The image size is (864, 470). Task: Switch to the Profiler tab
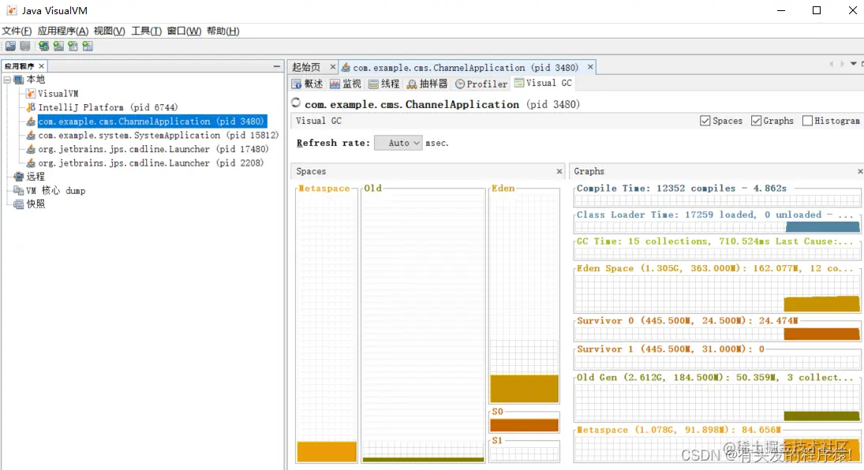pyautogui.click(x=481, y=84)
